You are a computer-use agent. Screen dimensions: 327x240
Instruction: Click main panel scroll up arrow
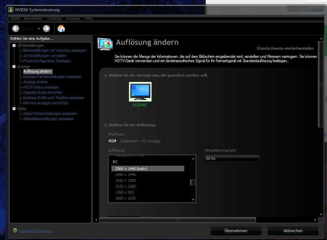(x=321, y=39)
